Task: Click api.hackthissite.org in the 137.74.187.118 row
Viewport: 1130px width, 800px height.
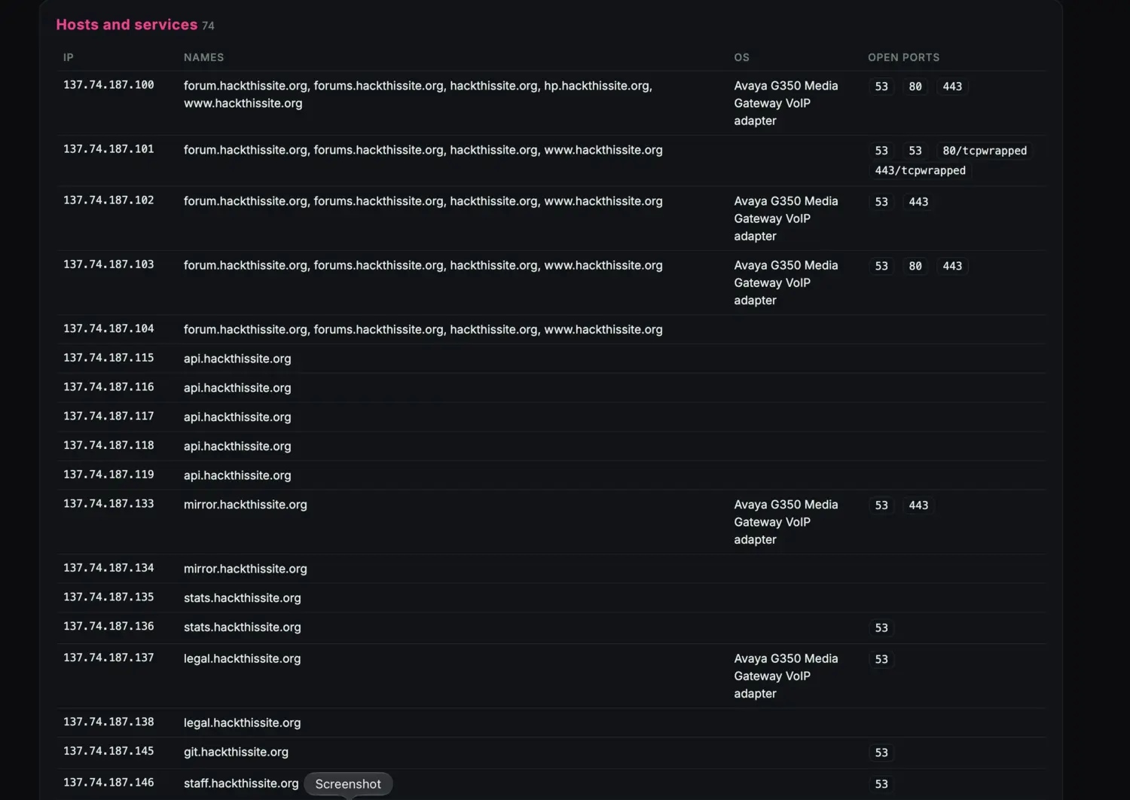Action: click(237, 446)
